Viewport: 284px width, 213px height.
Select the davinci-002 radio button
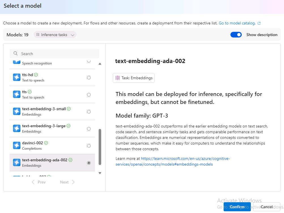click(89, 146)
